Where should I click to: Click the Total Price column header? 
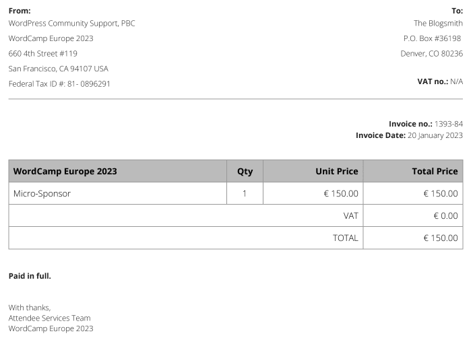pyautogui.click(x=435, y=171)
